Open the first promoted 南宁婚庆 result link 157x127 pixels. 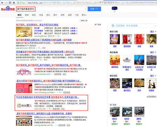[37, 25]
